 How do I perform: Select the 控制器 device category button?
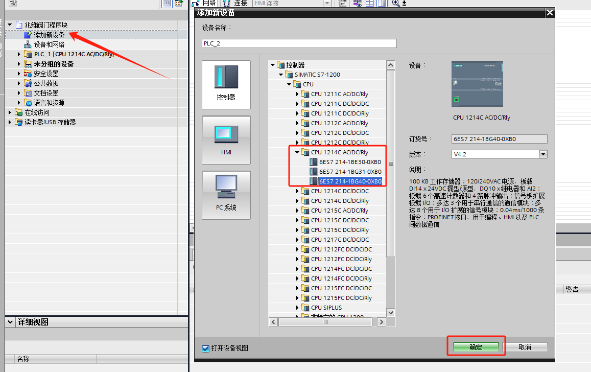226,85
